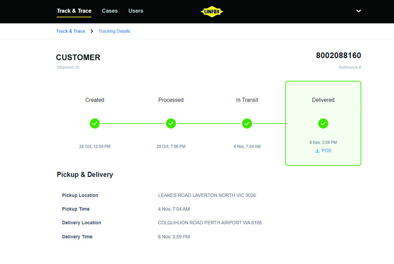Click the In Transit green checkmark

[x=247, y=123]
